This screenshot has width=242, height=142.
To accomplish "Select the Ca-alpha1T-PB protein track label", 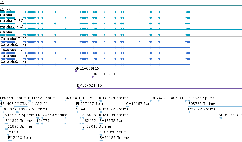I will tap(14, 45).
